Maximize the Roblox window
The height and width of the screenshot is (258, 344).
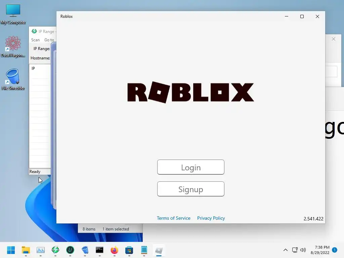point(302,16)
